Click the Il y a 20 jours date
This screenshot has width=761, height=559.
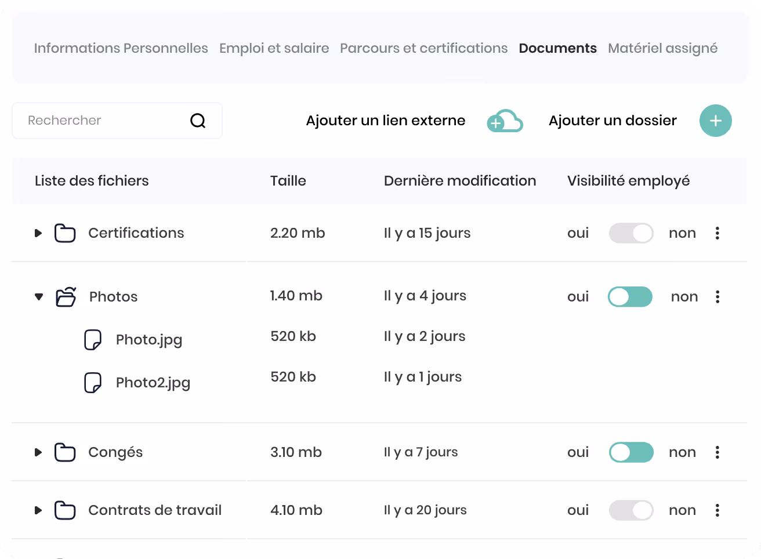pyautogui.click(x=425, y=510)
